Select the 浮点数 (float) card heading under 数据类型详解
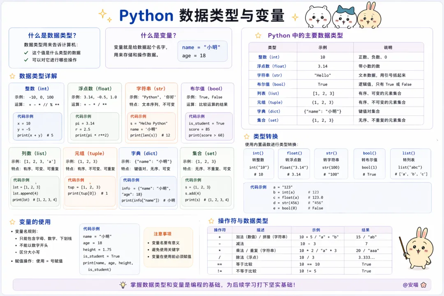444x296 pixels. pos(95,89)
